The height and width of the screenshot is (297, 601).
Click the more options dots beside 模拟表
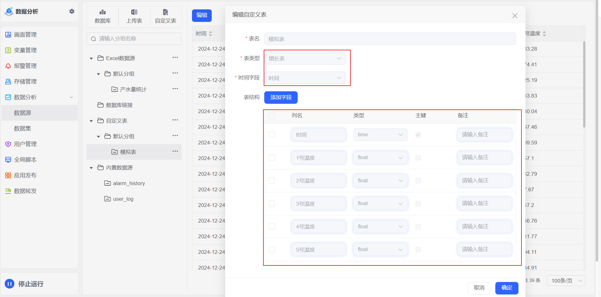point(175,151)
